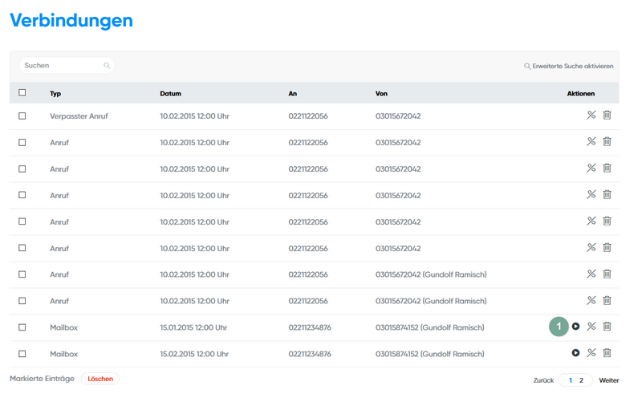The height and width of the screenshot is (406, 642).
Task: Click the Von column header
Action: point(381,94)
